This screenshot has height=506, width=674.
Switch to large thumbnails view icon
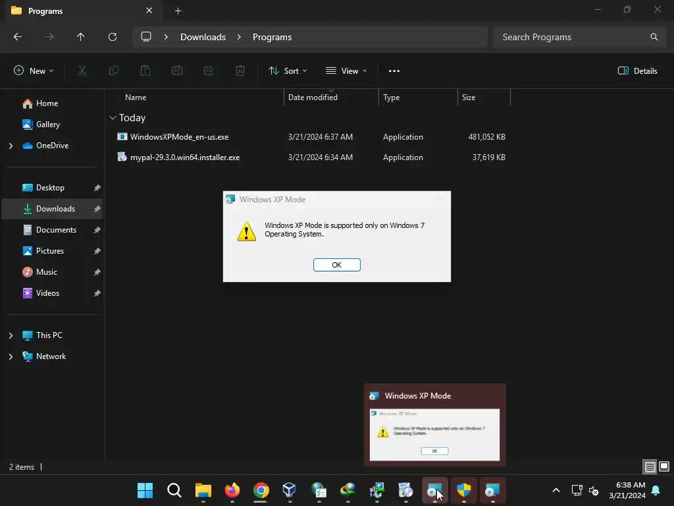coord(664,466)
